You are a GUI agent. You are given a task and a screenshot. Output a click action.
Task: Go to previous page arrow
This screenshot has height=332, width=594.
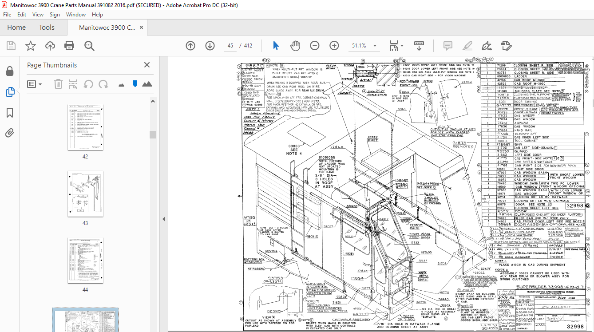click(190, 46)
